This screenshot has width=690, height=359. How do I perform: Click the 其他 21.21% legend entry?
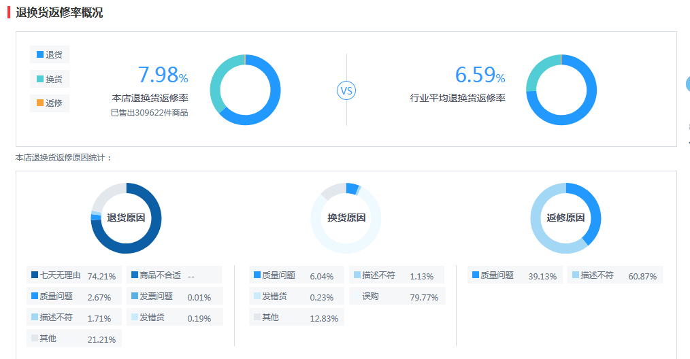point(73,339)
